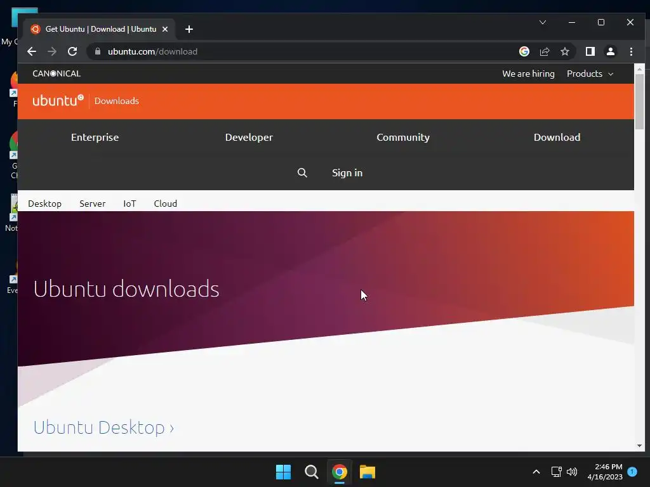Open the We are hiring link
650x487 pixels.
coord(528,74)
